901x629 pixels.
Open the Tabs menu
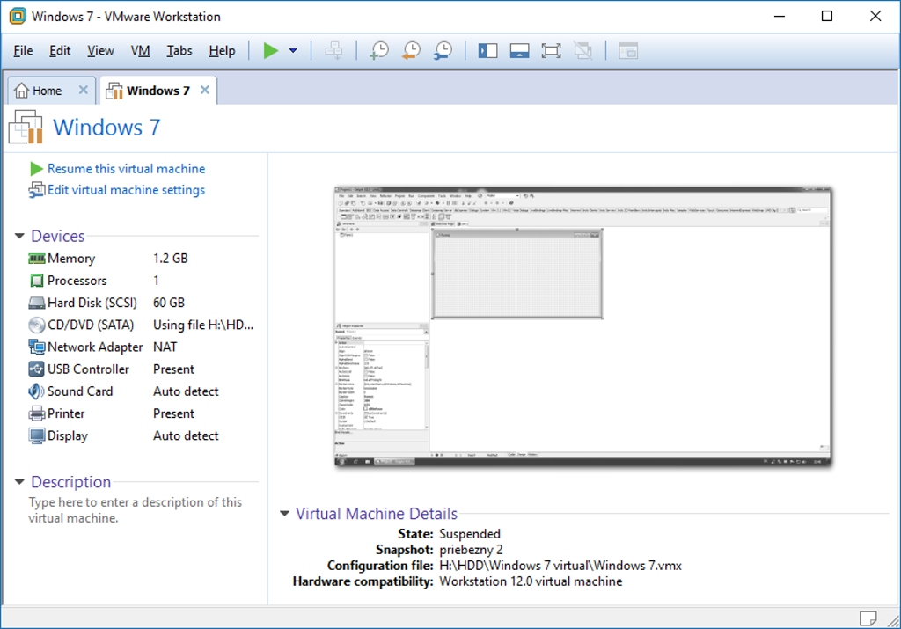[x=179, y=51]
